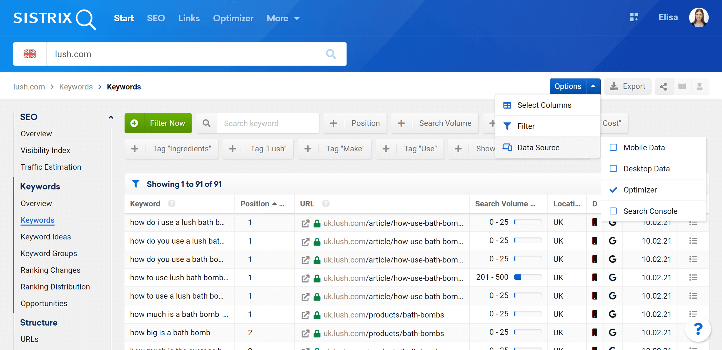Click the help icon next to Keyword header
The image size is (722, 350).
tap(172, 204)
